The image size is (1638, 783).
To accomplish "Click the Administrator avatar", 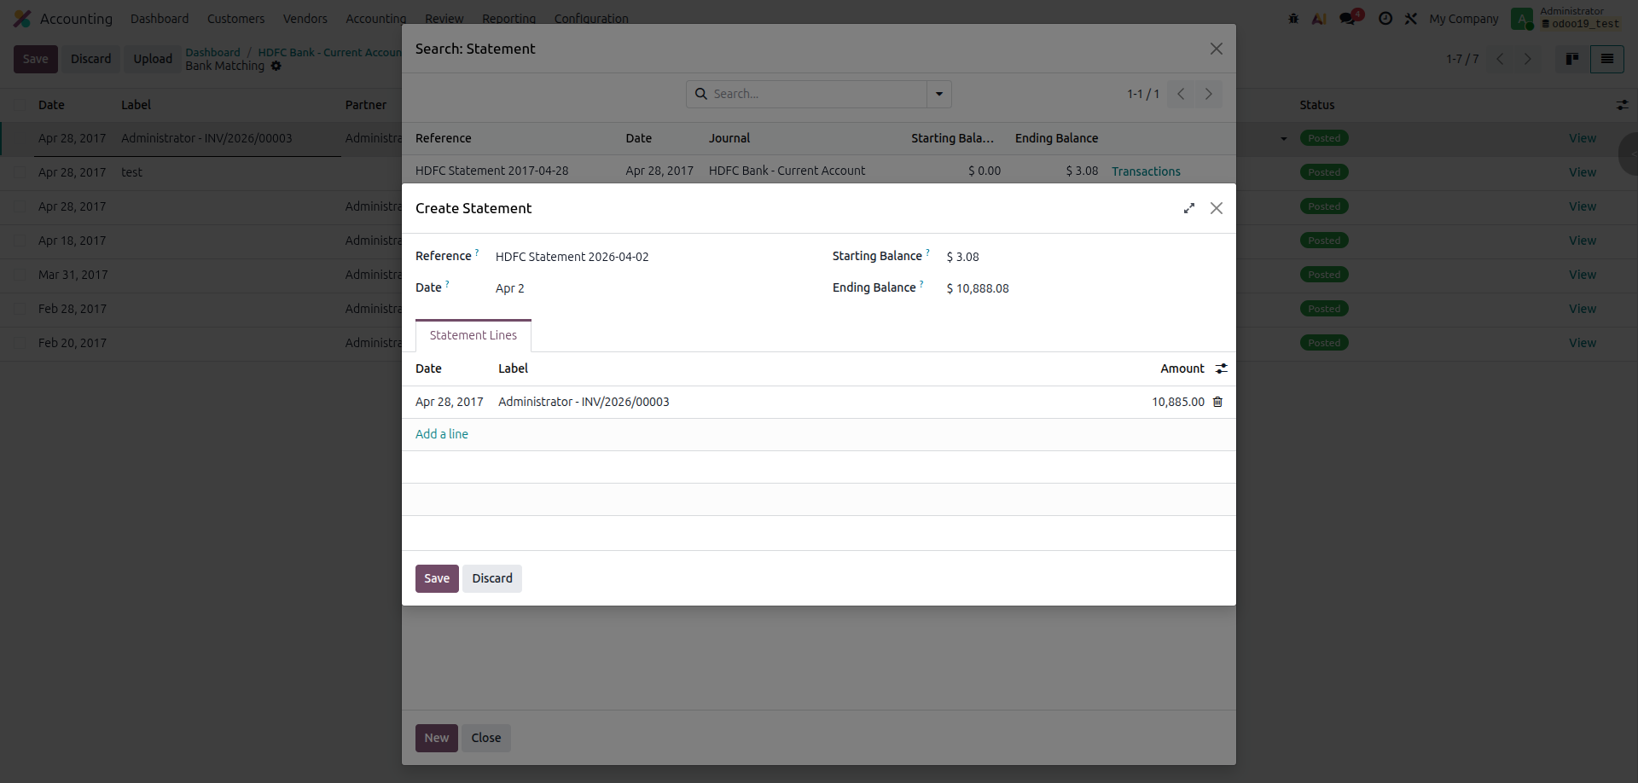I will coord(1522,19).
